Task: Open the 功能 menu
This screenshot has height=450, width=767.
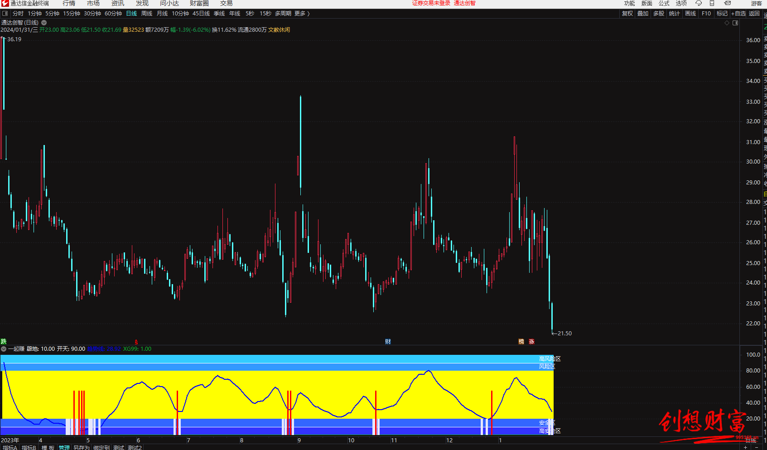Action: pyautogui.click(x=630, y=3)
